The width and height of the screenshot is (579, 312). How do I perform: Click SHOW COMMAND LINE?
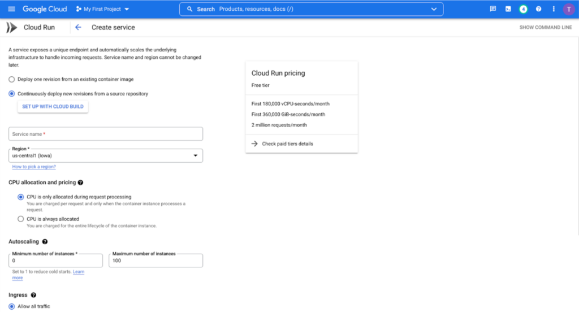click(x=546, y=27)
